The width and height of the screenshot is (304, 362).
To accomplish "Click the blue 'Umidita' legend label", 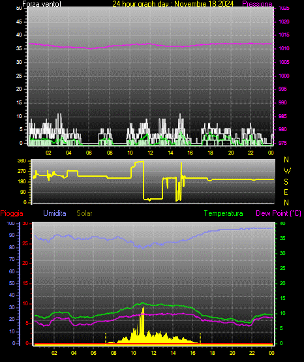I will pyautogui.click(x=55, y=213).
